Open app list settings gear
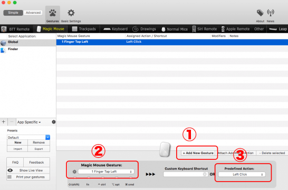Image resolution: width=288 pixels, height=190 pixels. [54, 122]
